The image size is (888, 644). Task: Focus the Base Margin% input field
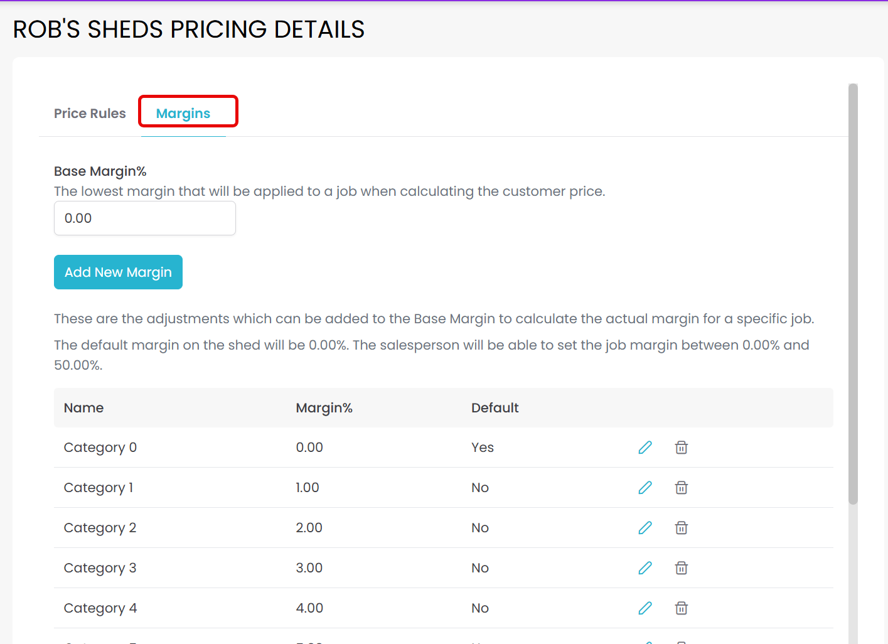pyautogui.click(x=145, y=218)
